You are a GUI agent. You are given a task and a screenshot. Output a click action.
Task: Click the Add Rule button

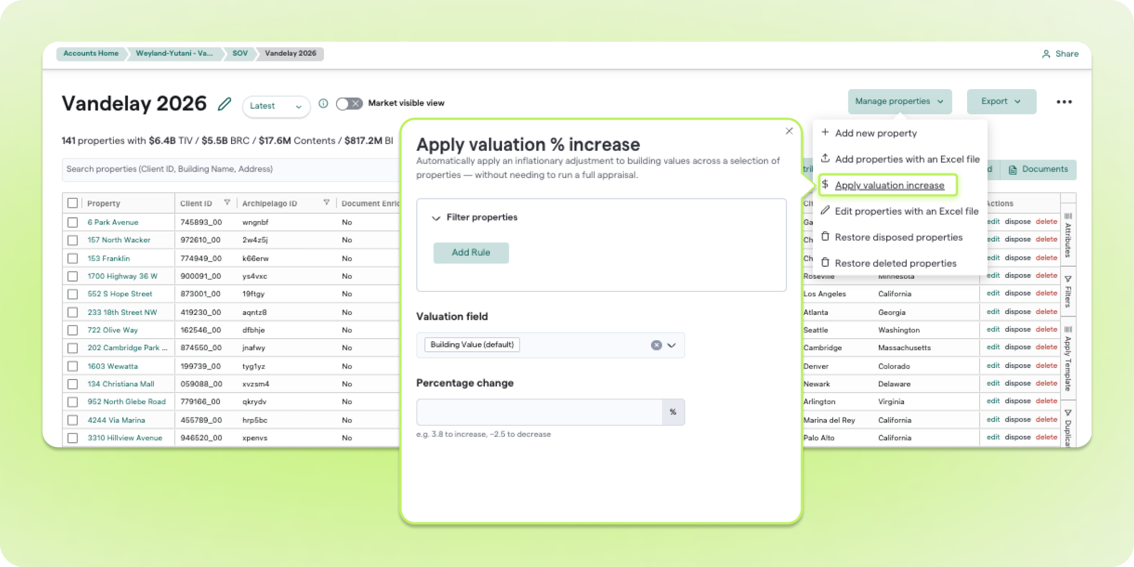pos(471,253)
